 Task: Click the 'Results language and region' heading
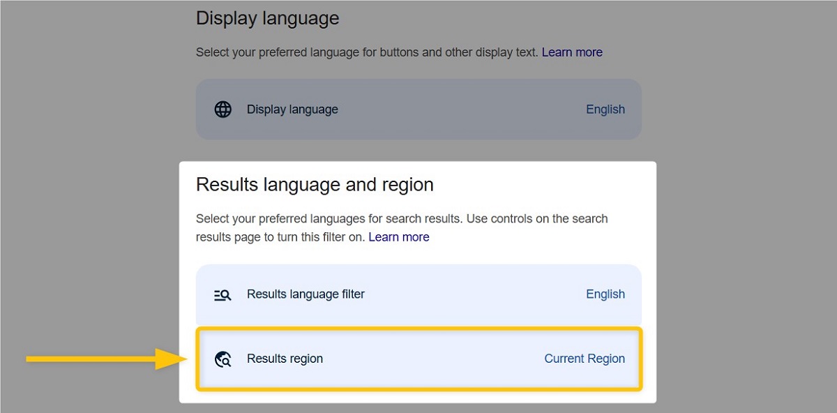(x=315, y=185)
